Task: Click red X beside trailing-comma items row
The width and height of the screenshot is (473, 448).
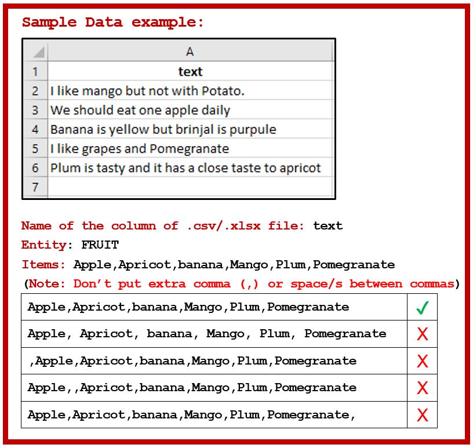Action: [422, 415]
